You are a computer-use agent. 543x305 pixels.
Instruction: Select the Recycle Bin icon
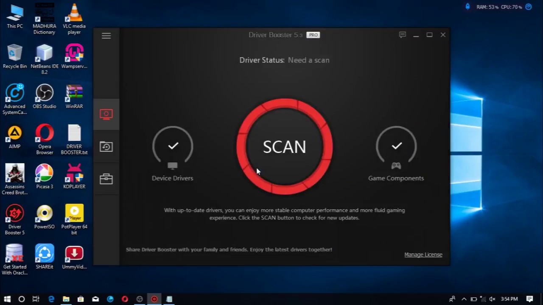pos(15,57)
